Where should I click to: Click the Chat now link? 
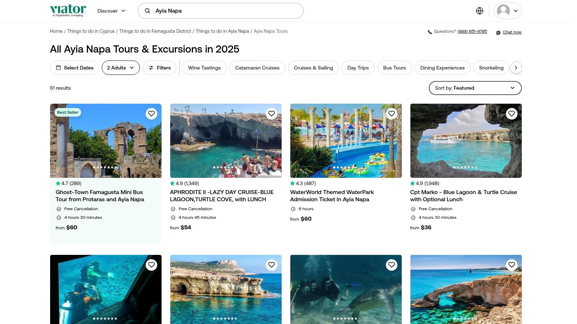point(512,32)
